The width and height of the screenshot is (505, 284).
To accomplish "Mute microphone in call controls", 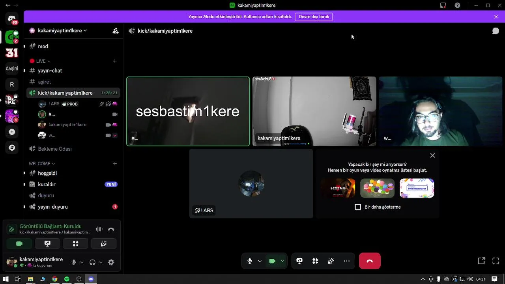I will click(x=250, y=261).
